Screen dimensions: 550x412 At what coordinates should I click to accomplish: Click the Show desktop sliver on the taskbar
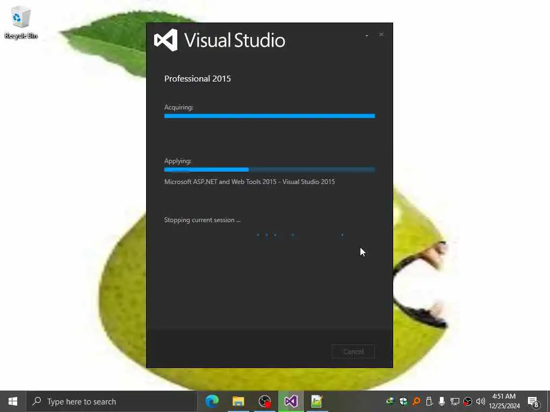[x=548, y=401]
